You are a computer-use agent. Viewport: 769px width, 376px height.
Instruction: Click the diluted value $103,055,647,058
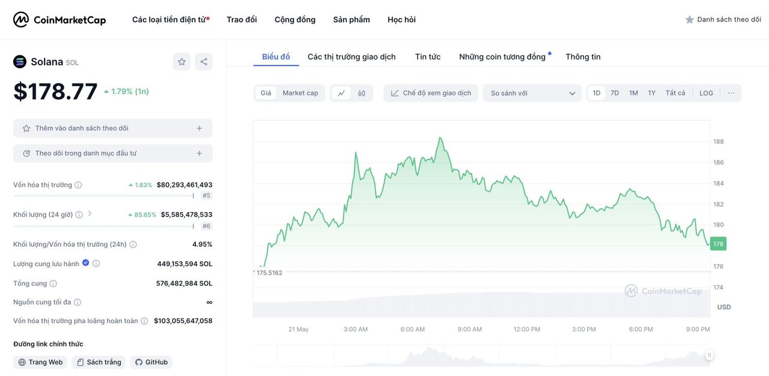(183, 321)
